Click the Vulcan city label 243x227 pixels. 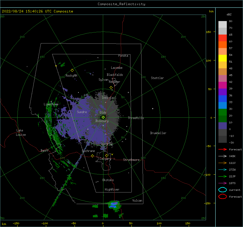pos(137,201)
